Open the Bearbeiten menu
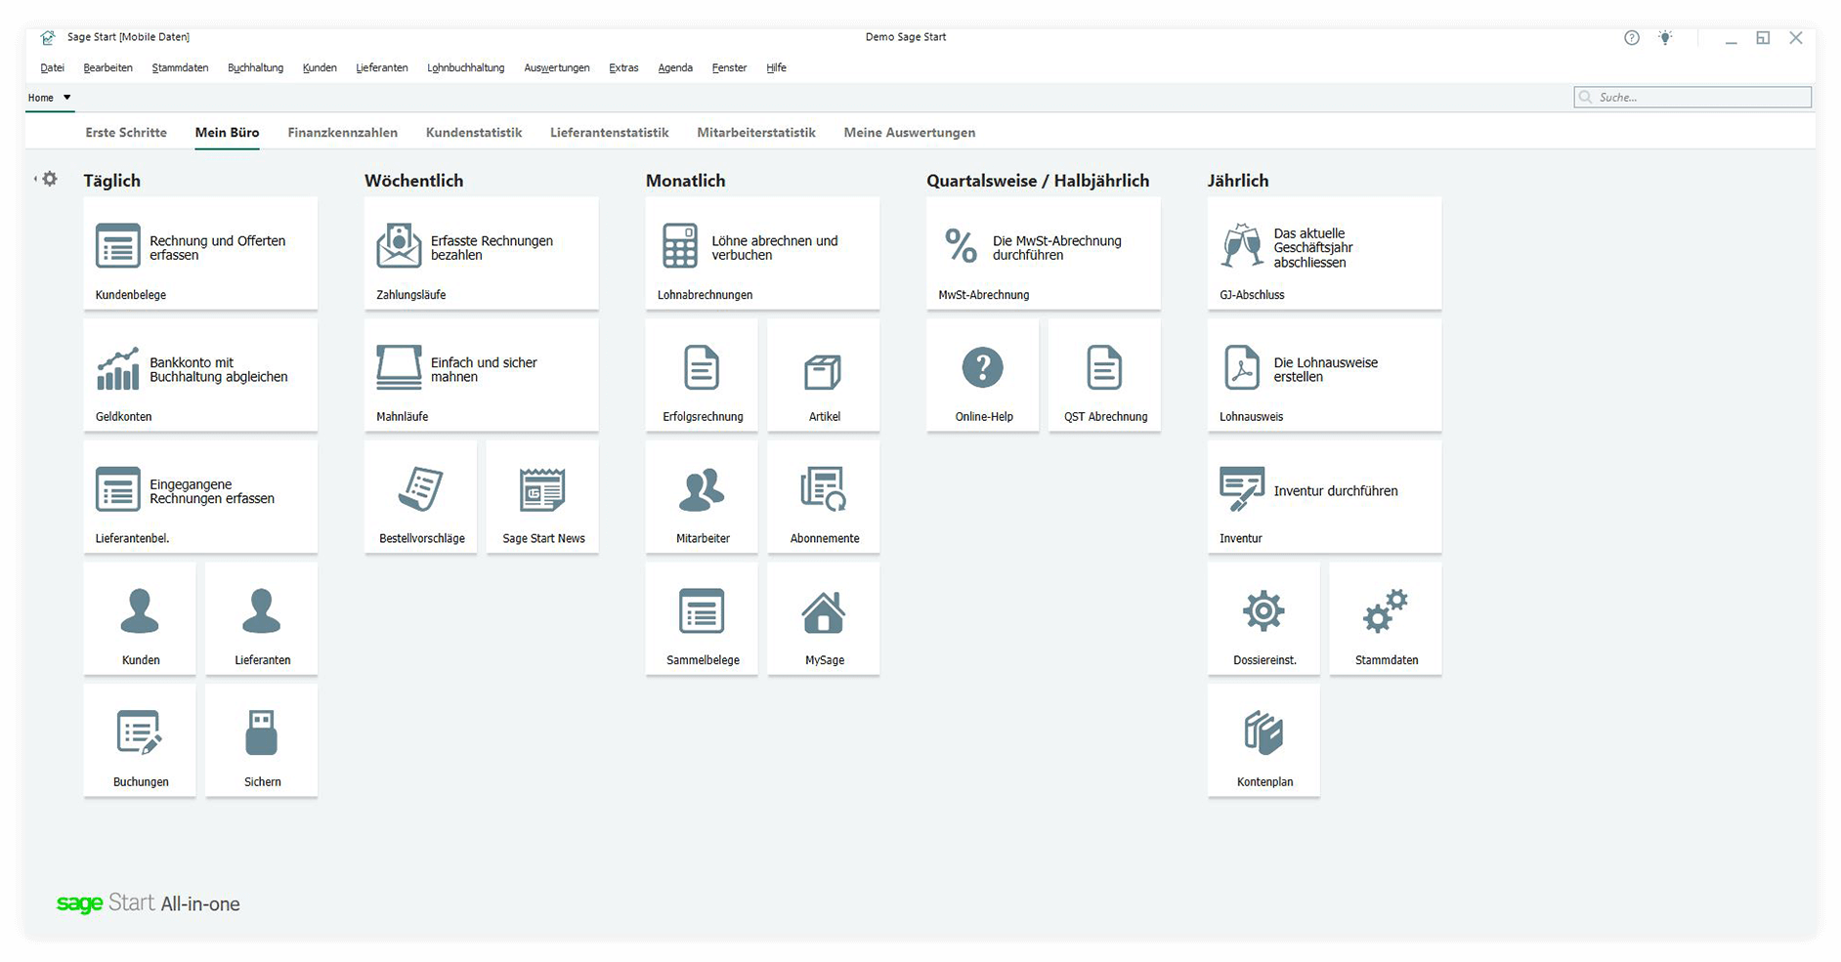1841x962 pixels. point(108,68)
